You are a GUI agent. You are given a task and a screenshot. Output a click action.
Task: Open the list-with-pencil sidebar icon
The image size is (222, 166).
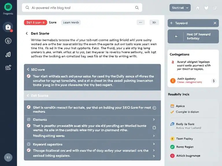click(x=8, y=67)
